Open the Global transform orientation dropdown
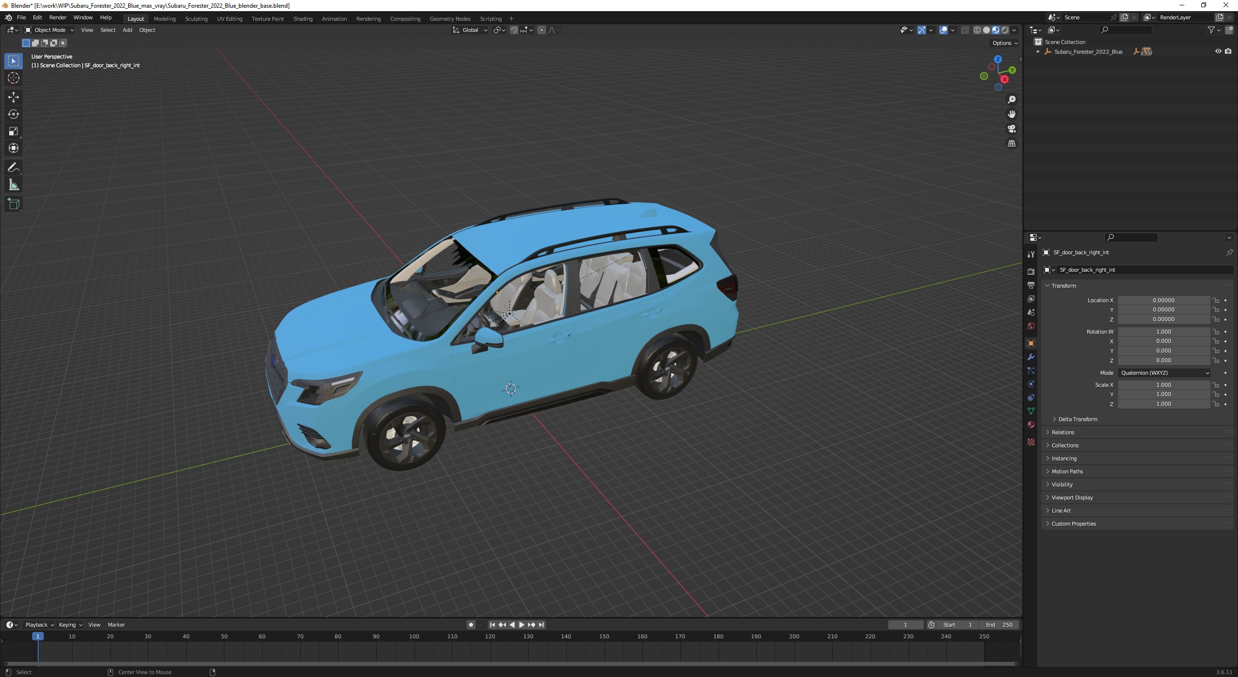Image resolution: width=1238 pixels, height=677 pixels. (x=470, y=30)
